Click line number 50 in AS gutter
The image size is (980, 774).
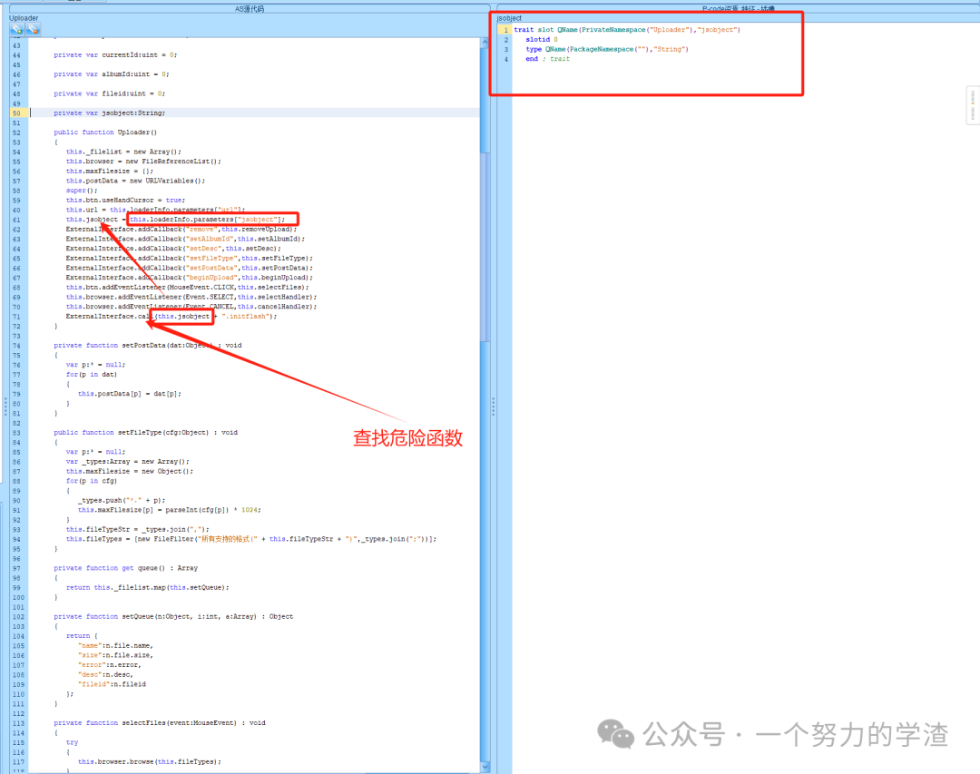pyautogui.click(x=16, y=113)
